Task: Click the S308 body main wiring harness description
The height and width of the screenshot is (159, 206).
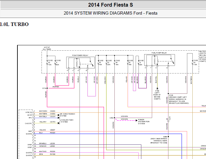Action: coord(159,141)
